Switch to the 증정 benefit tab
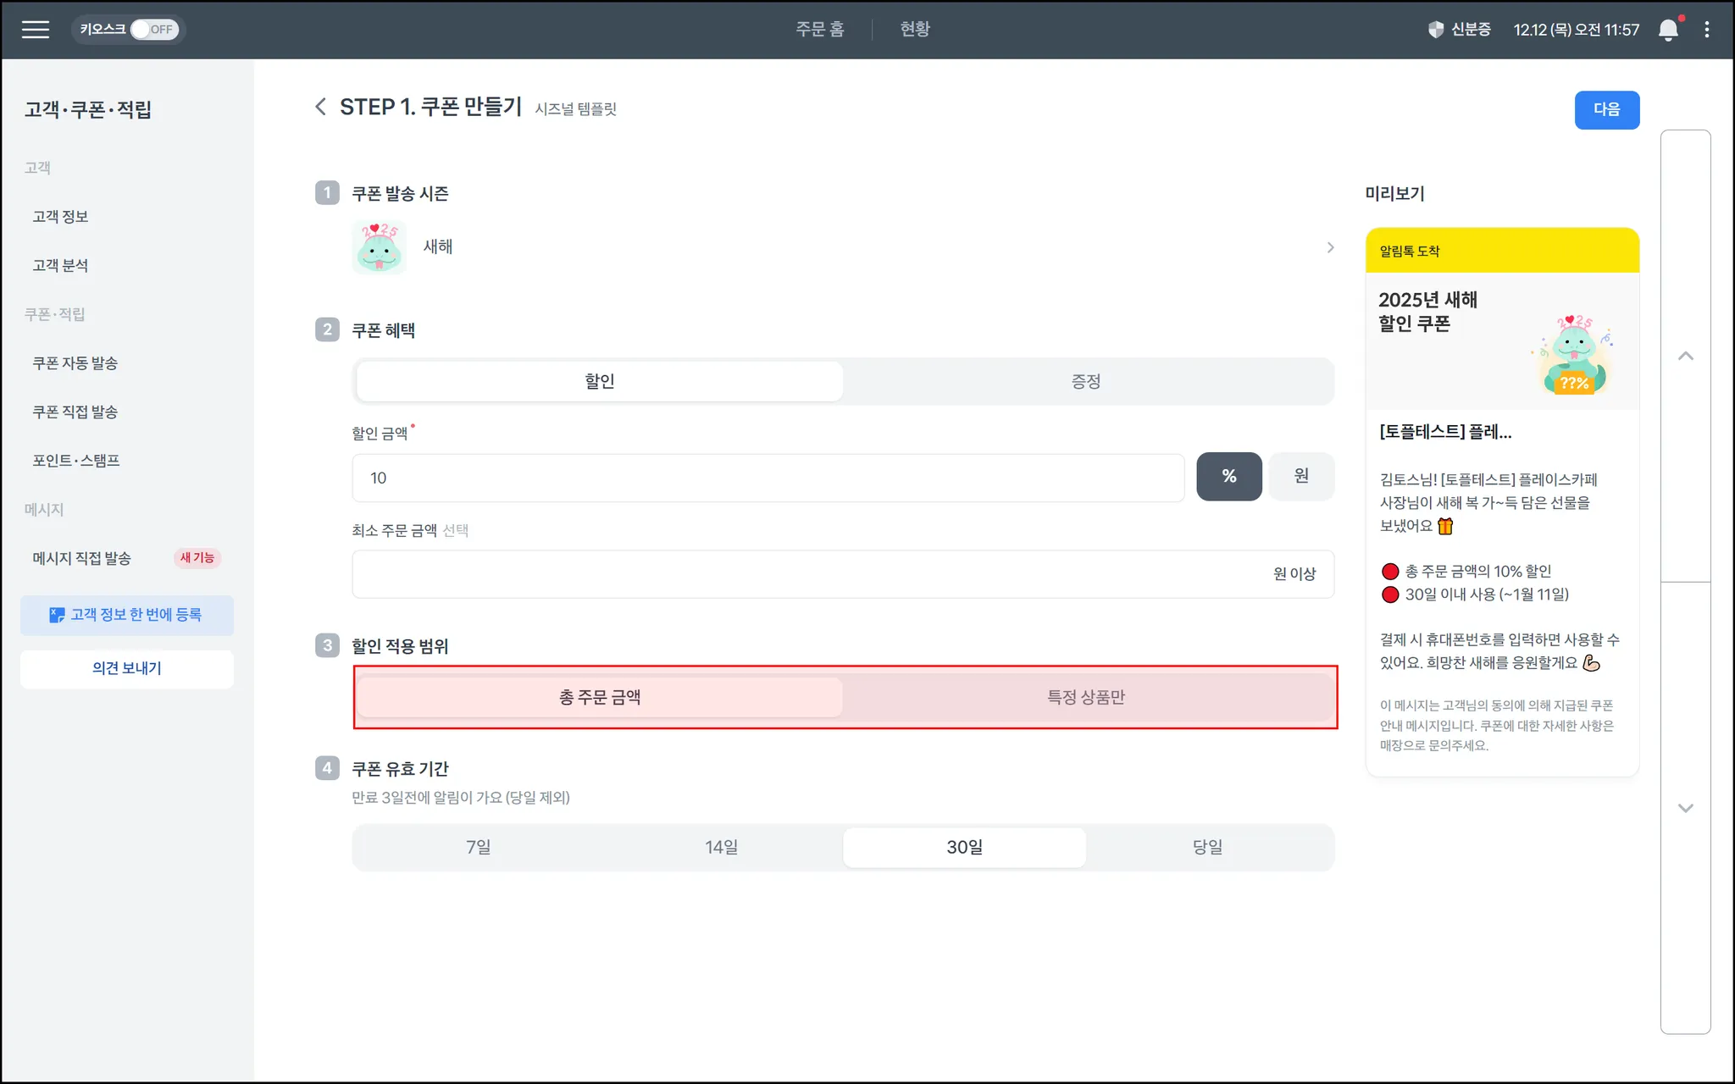This screenshot has width=1735, height=1084. pos(1085,381)
